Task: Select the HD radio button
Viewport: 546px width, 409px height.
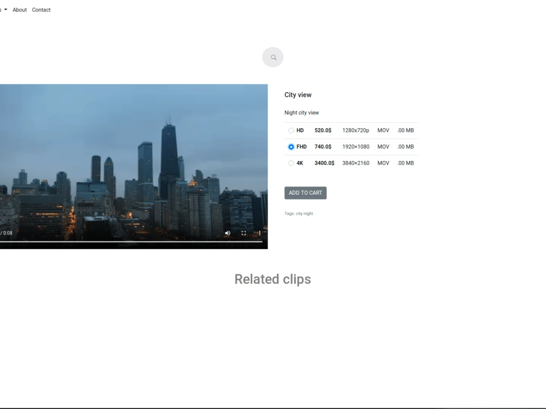Action: 291,130
